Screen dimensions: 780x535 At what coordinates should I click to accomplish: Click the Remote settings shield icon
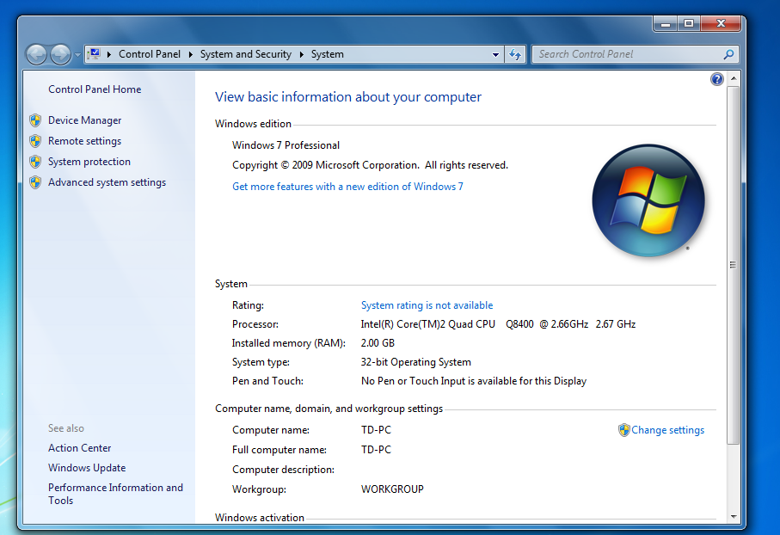click(35, 141)
